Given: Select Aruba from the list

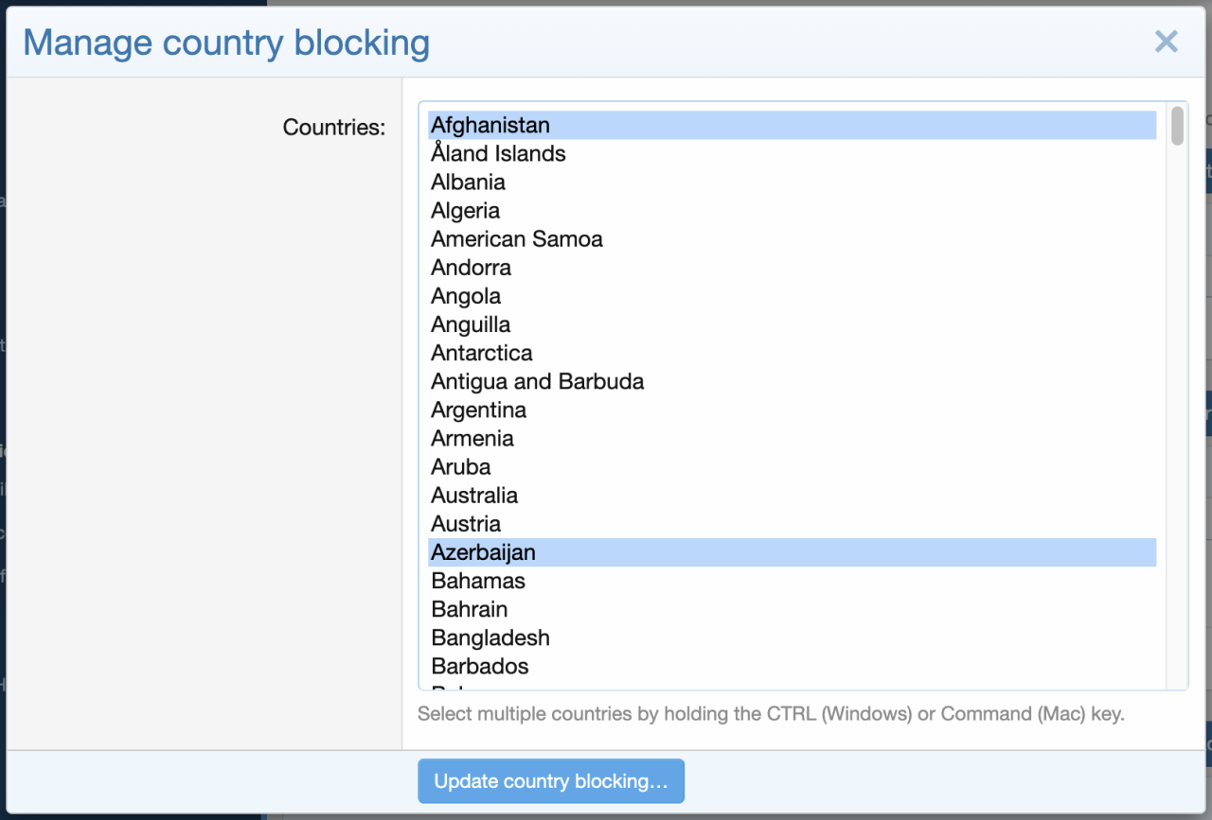Looking at the screenshot, I should [460, 466].
